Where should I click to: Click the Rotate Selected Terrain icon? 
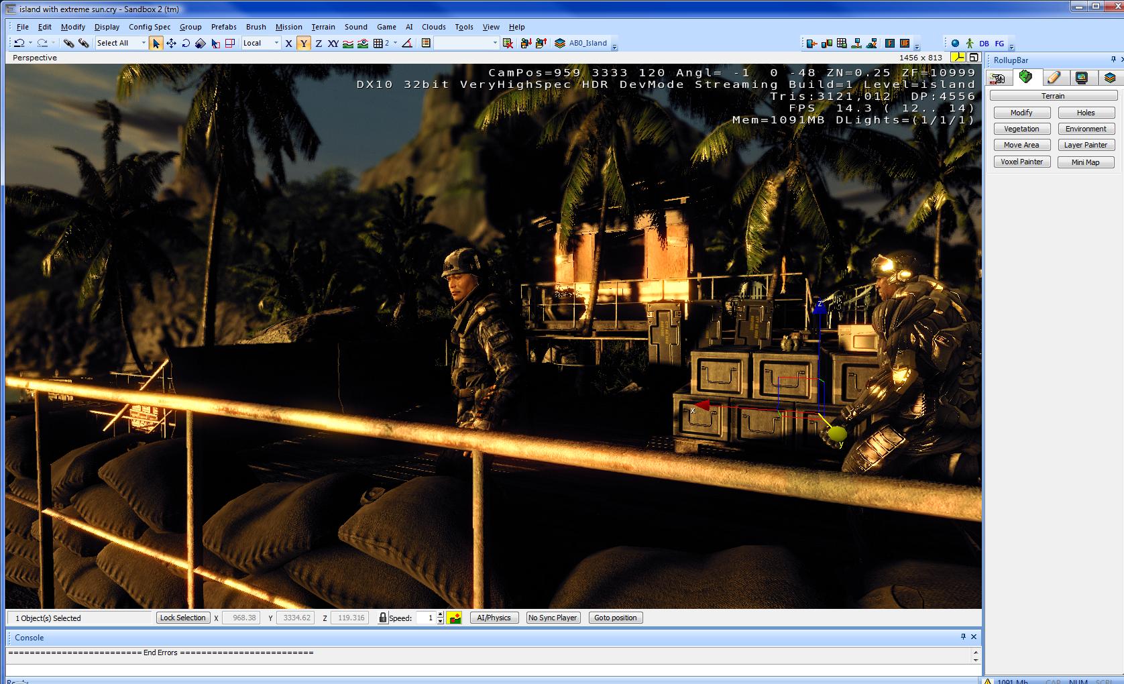click(230, 43)
